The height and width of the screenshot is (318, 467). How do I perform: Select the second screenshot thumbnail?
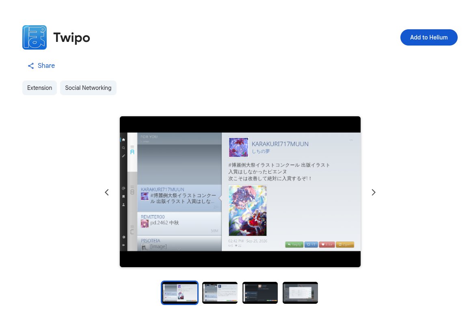click(x=220, y=293)
